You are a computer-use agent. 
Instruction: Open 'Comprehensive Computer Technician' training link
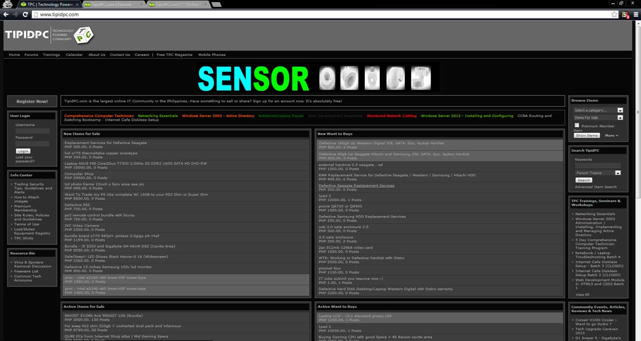pyautogui.click(x=99, y=116)
